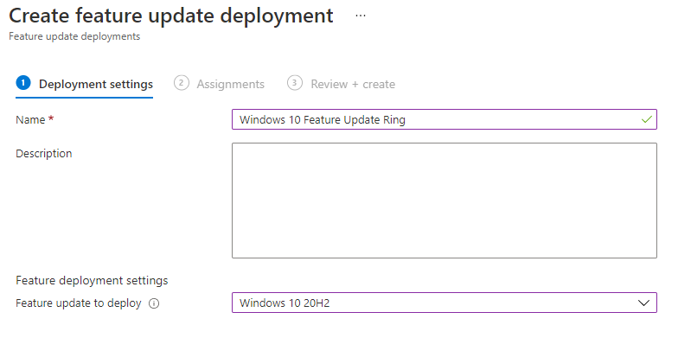
Task: Click the chevron arrow on Windows 10 20H2 dropdown
Action: (x=643, y=303)
